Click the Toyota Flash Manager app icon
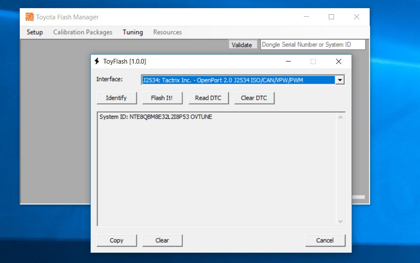This screenshot has height=263, width=420. [29, 17]
